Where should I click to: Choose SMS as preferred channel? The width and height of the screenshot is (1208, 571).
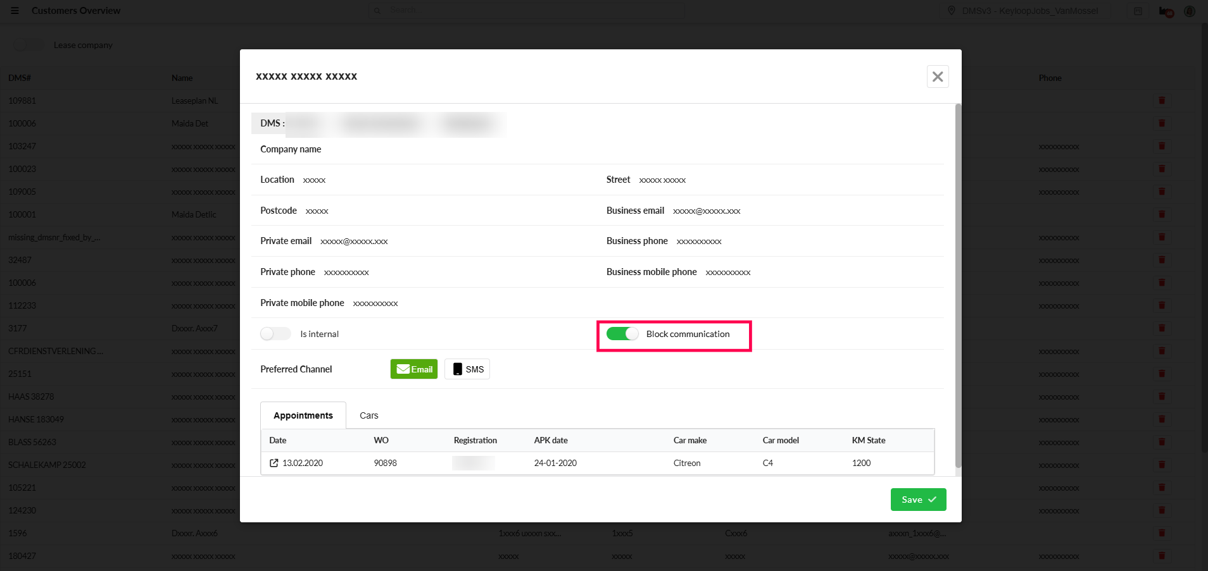click(467, 369)
